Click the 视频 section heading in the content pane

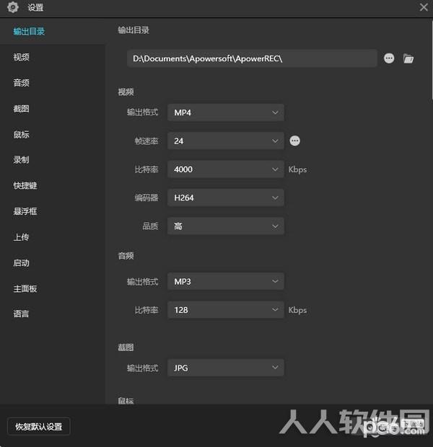coord(126,92)
